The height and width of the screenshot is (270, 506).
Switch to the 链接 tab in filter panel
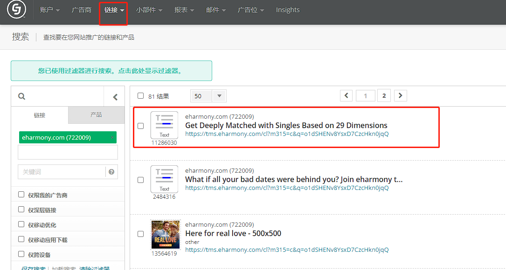coord(40,115)
